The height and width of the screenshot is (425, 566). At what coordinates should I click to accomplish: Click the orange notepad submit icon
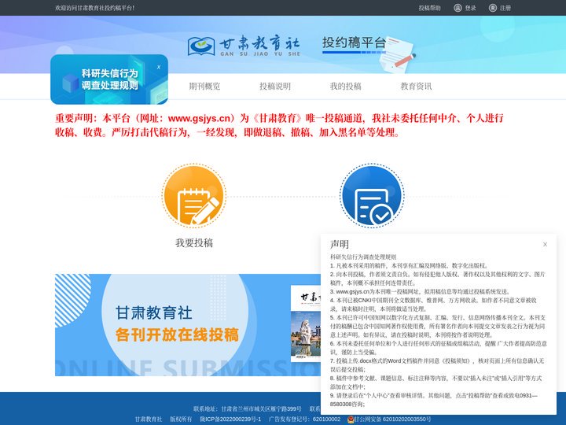pos(194,196)
